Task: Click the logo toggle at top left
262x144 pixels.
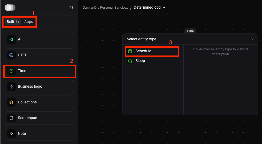Action: [x=10, y=8]
